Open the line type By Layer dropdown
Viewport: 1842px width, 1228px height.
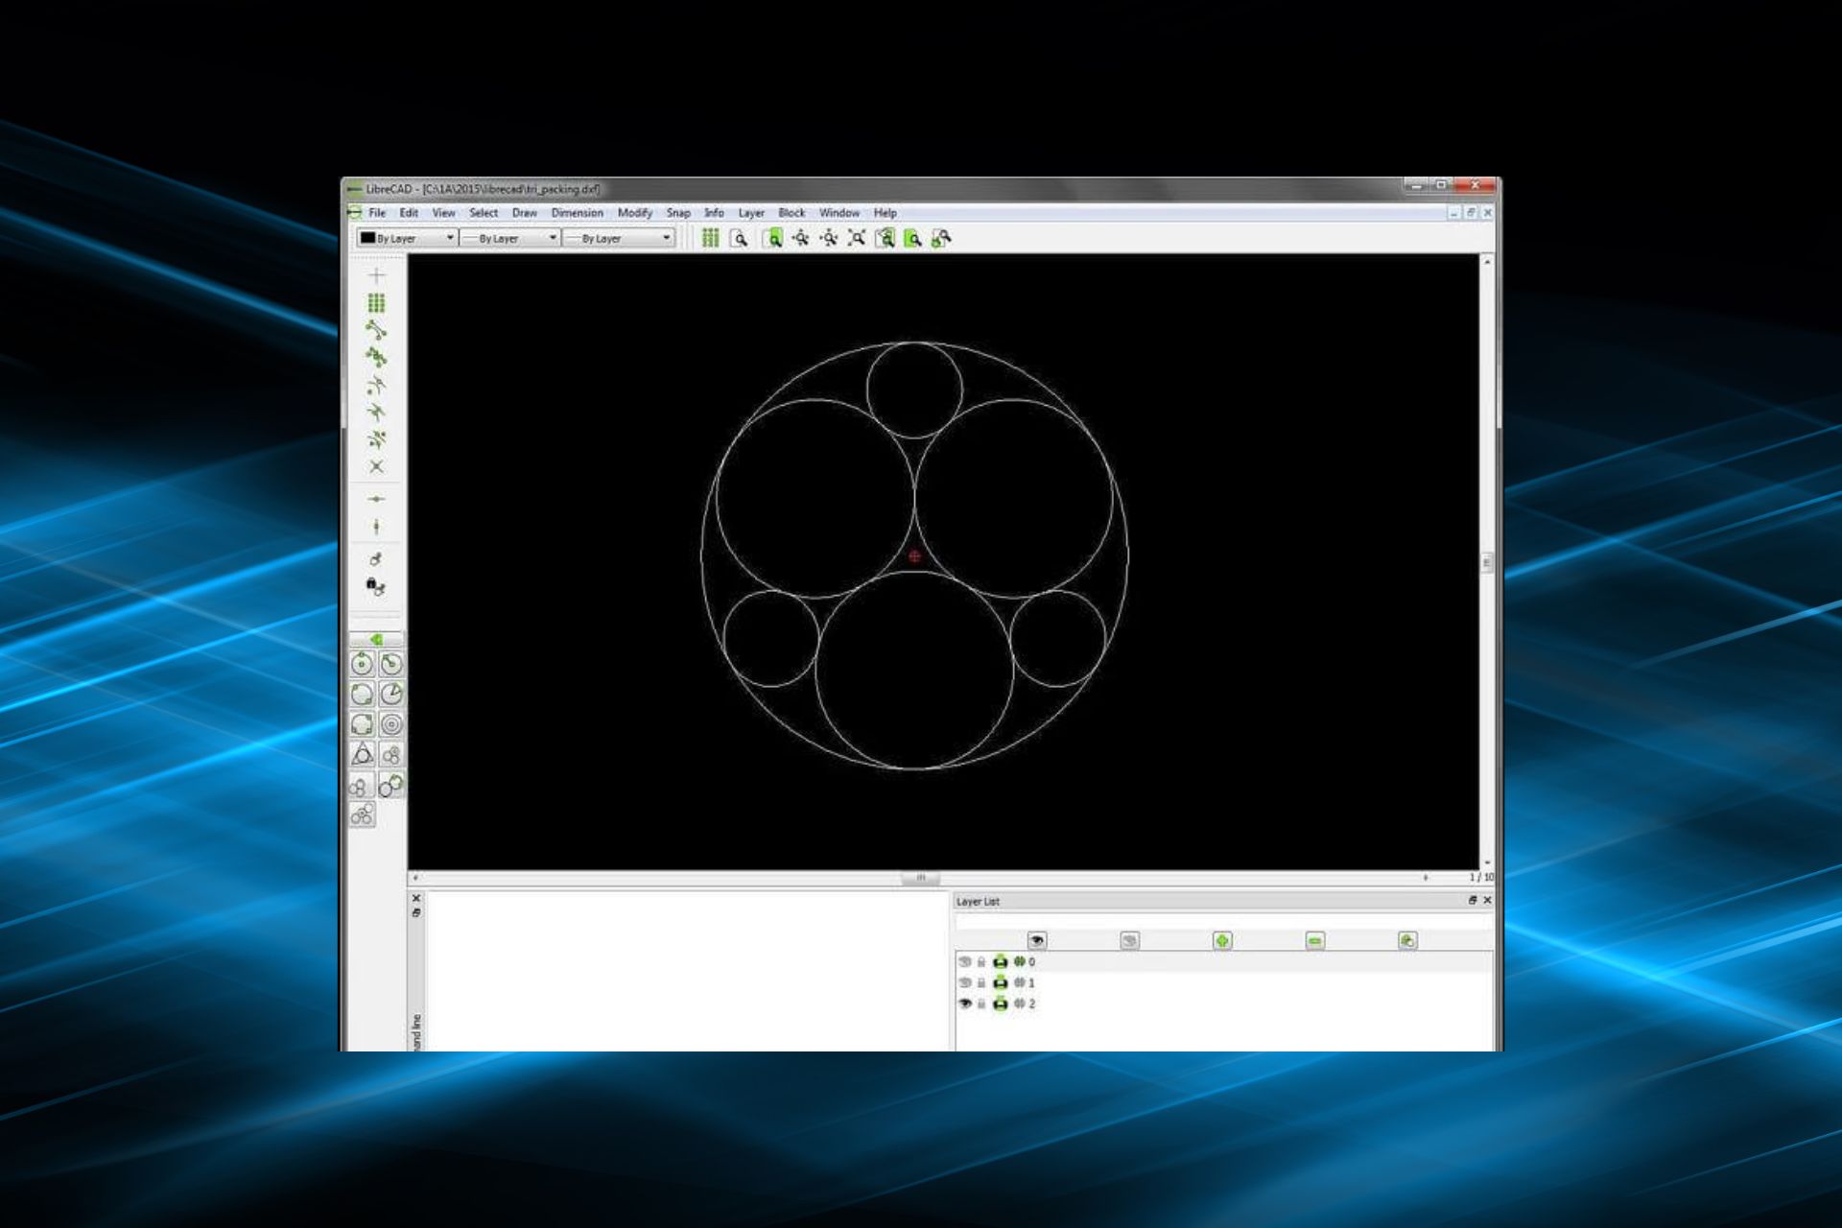click(x=618, y=238)
